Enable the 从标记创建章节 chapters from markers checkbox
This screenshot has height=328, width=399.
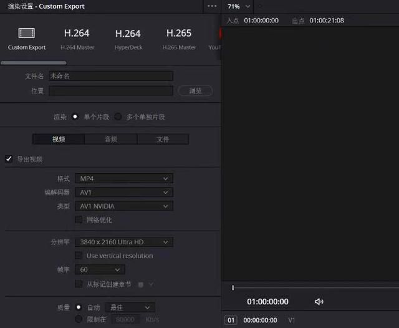79,284
